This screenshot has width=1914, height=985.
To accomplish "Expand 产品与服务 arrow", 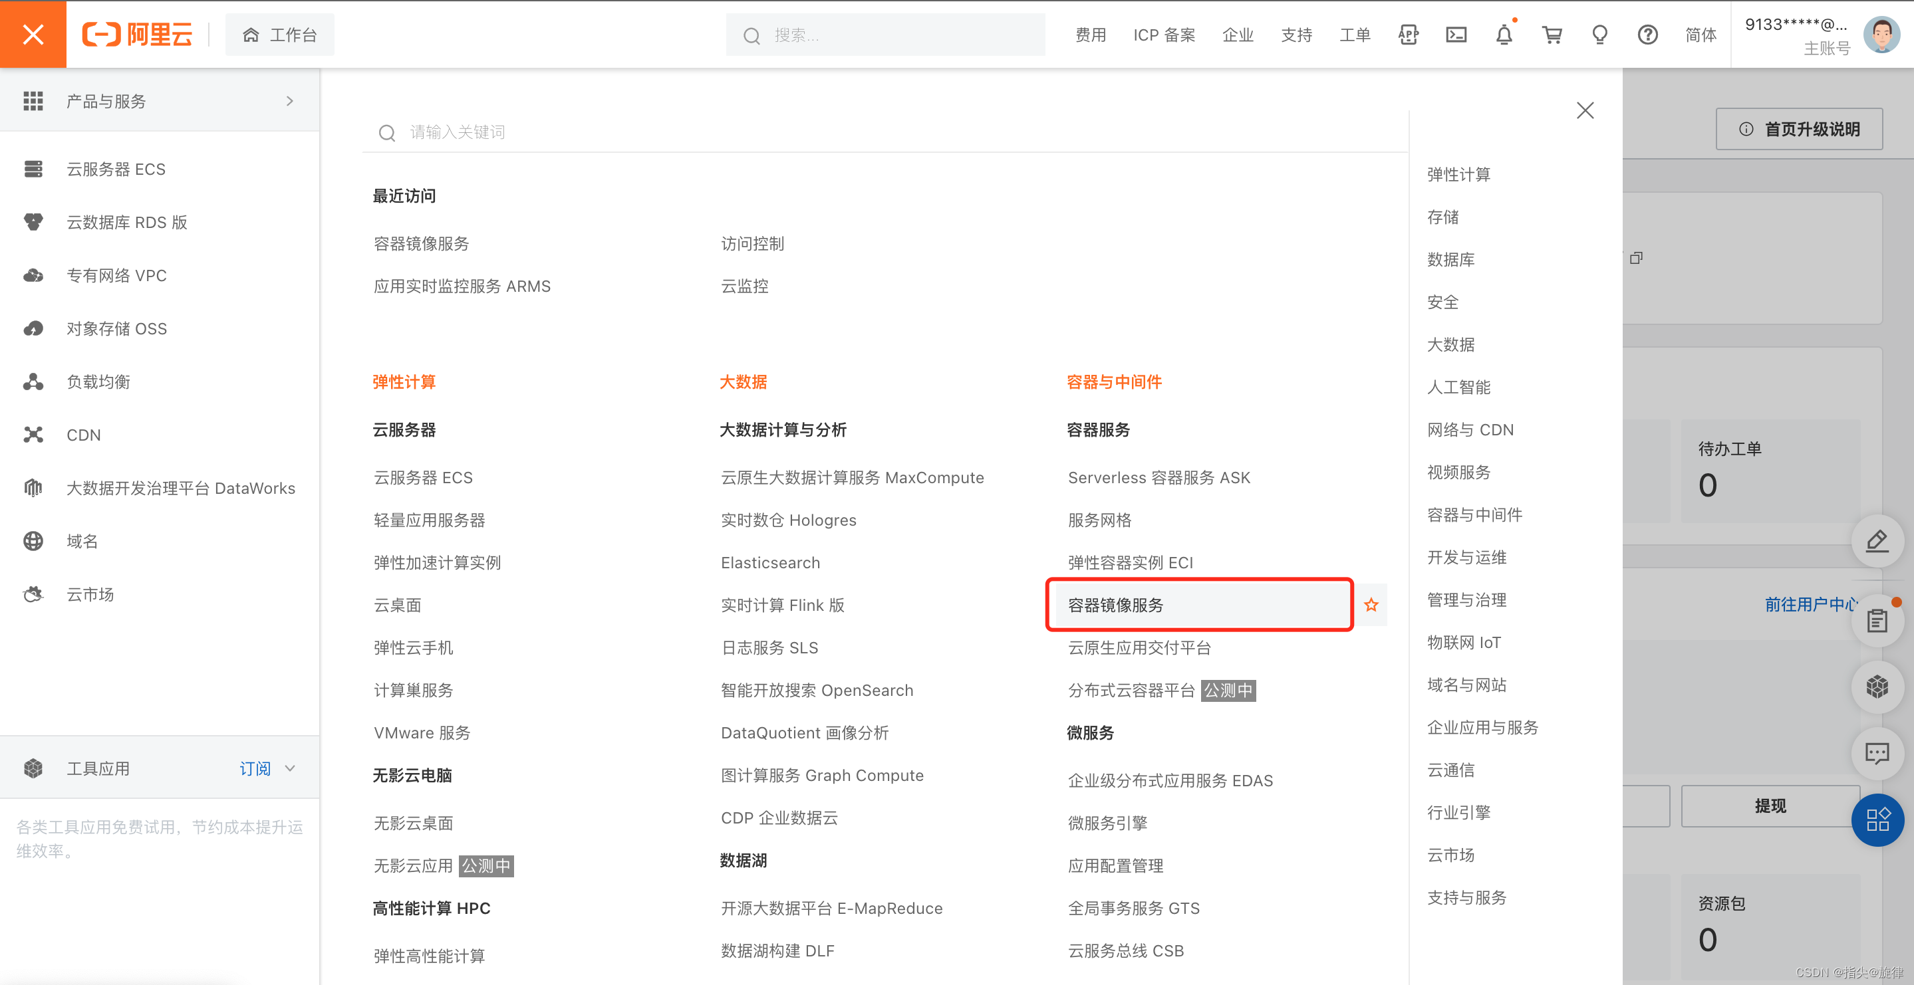I will (x=290, y=101).
